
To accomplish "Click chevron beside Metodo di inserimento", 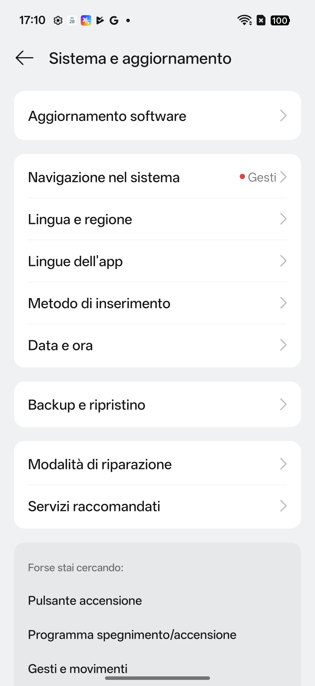I will (x=283, y=303).
